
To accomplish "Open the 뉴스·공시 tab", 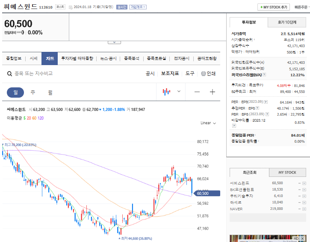I will tap(108, 58).
